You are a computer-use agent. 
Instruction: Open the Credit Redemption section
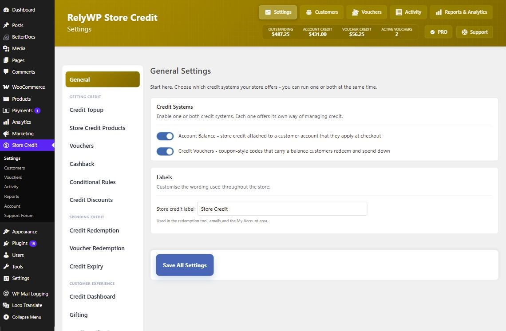[x=94, y=230]
